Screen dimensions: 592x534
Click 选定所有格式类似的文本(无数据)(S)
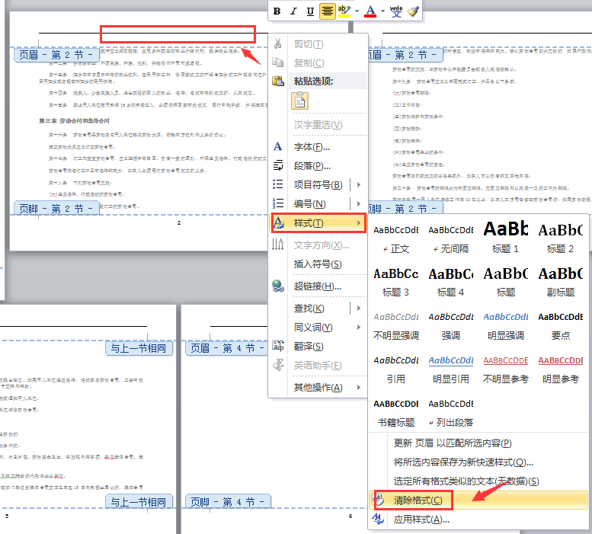tap(466, 481)
